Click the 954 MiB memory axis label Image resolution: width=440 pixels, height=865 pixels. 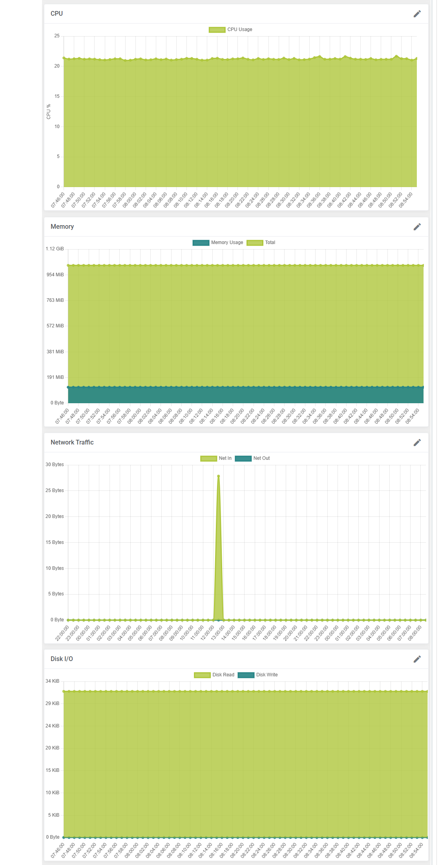coord(55,274)
